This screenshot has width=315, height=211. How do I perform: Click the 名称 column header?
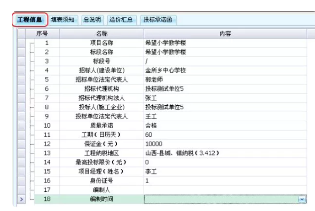coord(101,34)
